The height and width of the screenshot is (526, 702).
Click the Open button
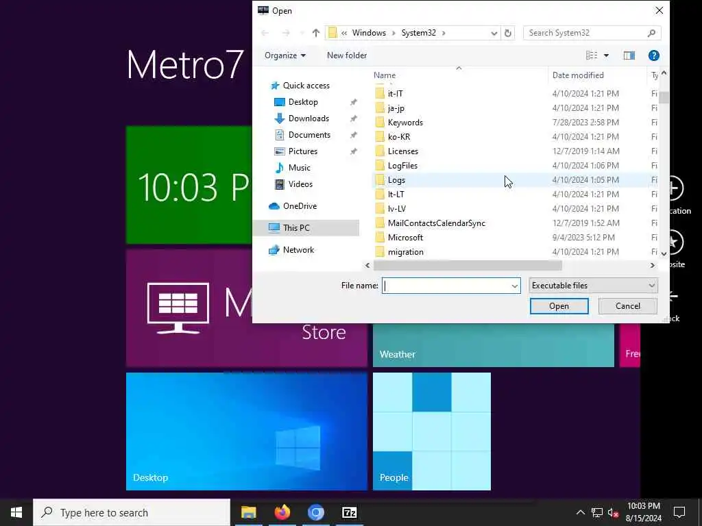[x=559, y=306]
